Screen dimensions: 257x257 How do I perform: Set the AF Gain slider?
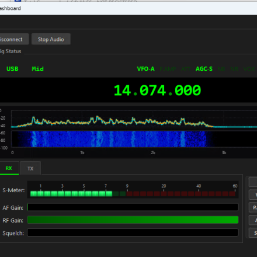pyautogui.click(x=133, y=207)
